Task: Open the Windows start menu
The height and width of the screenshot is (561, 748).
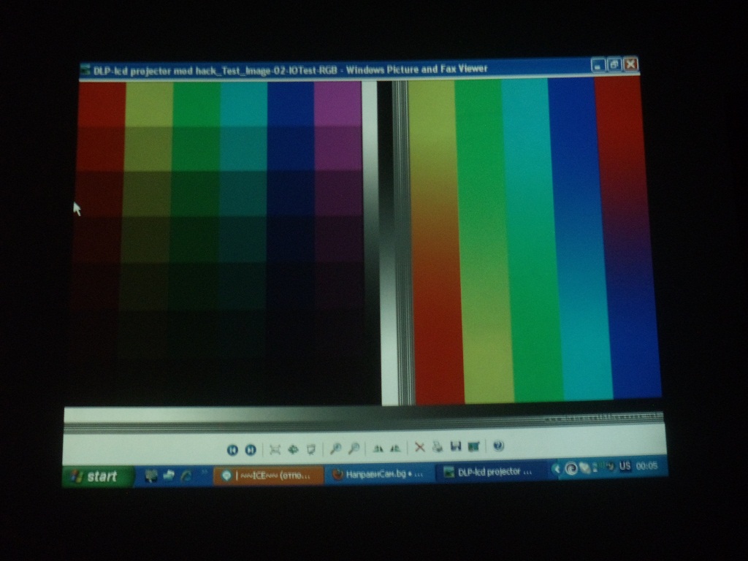Action: (98, 477)
